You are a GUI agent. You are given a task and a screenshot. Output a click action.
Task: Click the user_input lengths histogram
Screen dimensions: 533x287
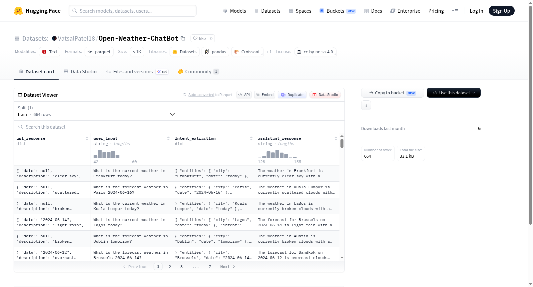point(115,153)
